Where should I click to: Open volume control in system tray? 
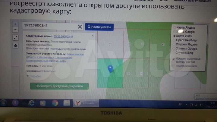201,105
